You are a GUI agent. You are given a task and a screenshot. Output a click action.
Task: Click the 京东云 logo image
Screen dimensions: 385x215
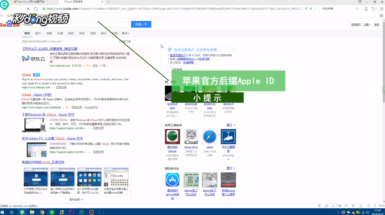(x=34, y=59)
